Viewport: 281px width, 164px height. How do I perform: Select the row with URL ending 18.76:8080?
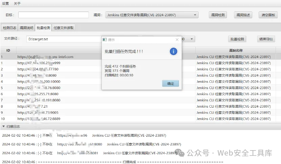click(141, 88)
